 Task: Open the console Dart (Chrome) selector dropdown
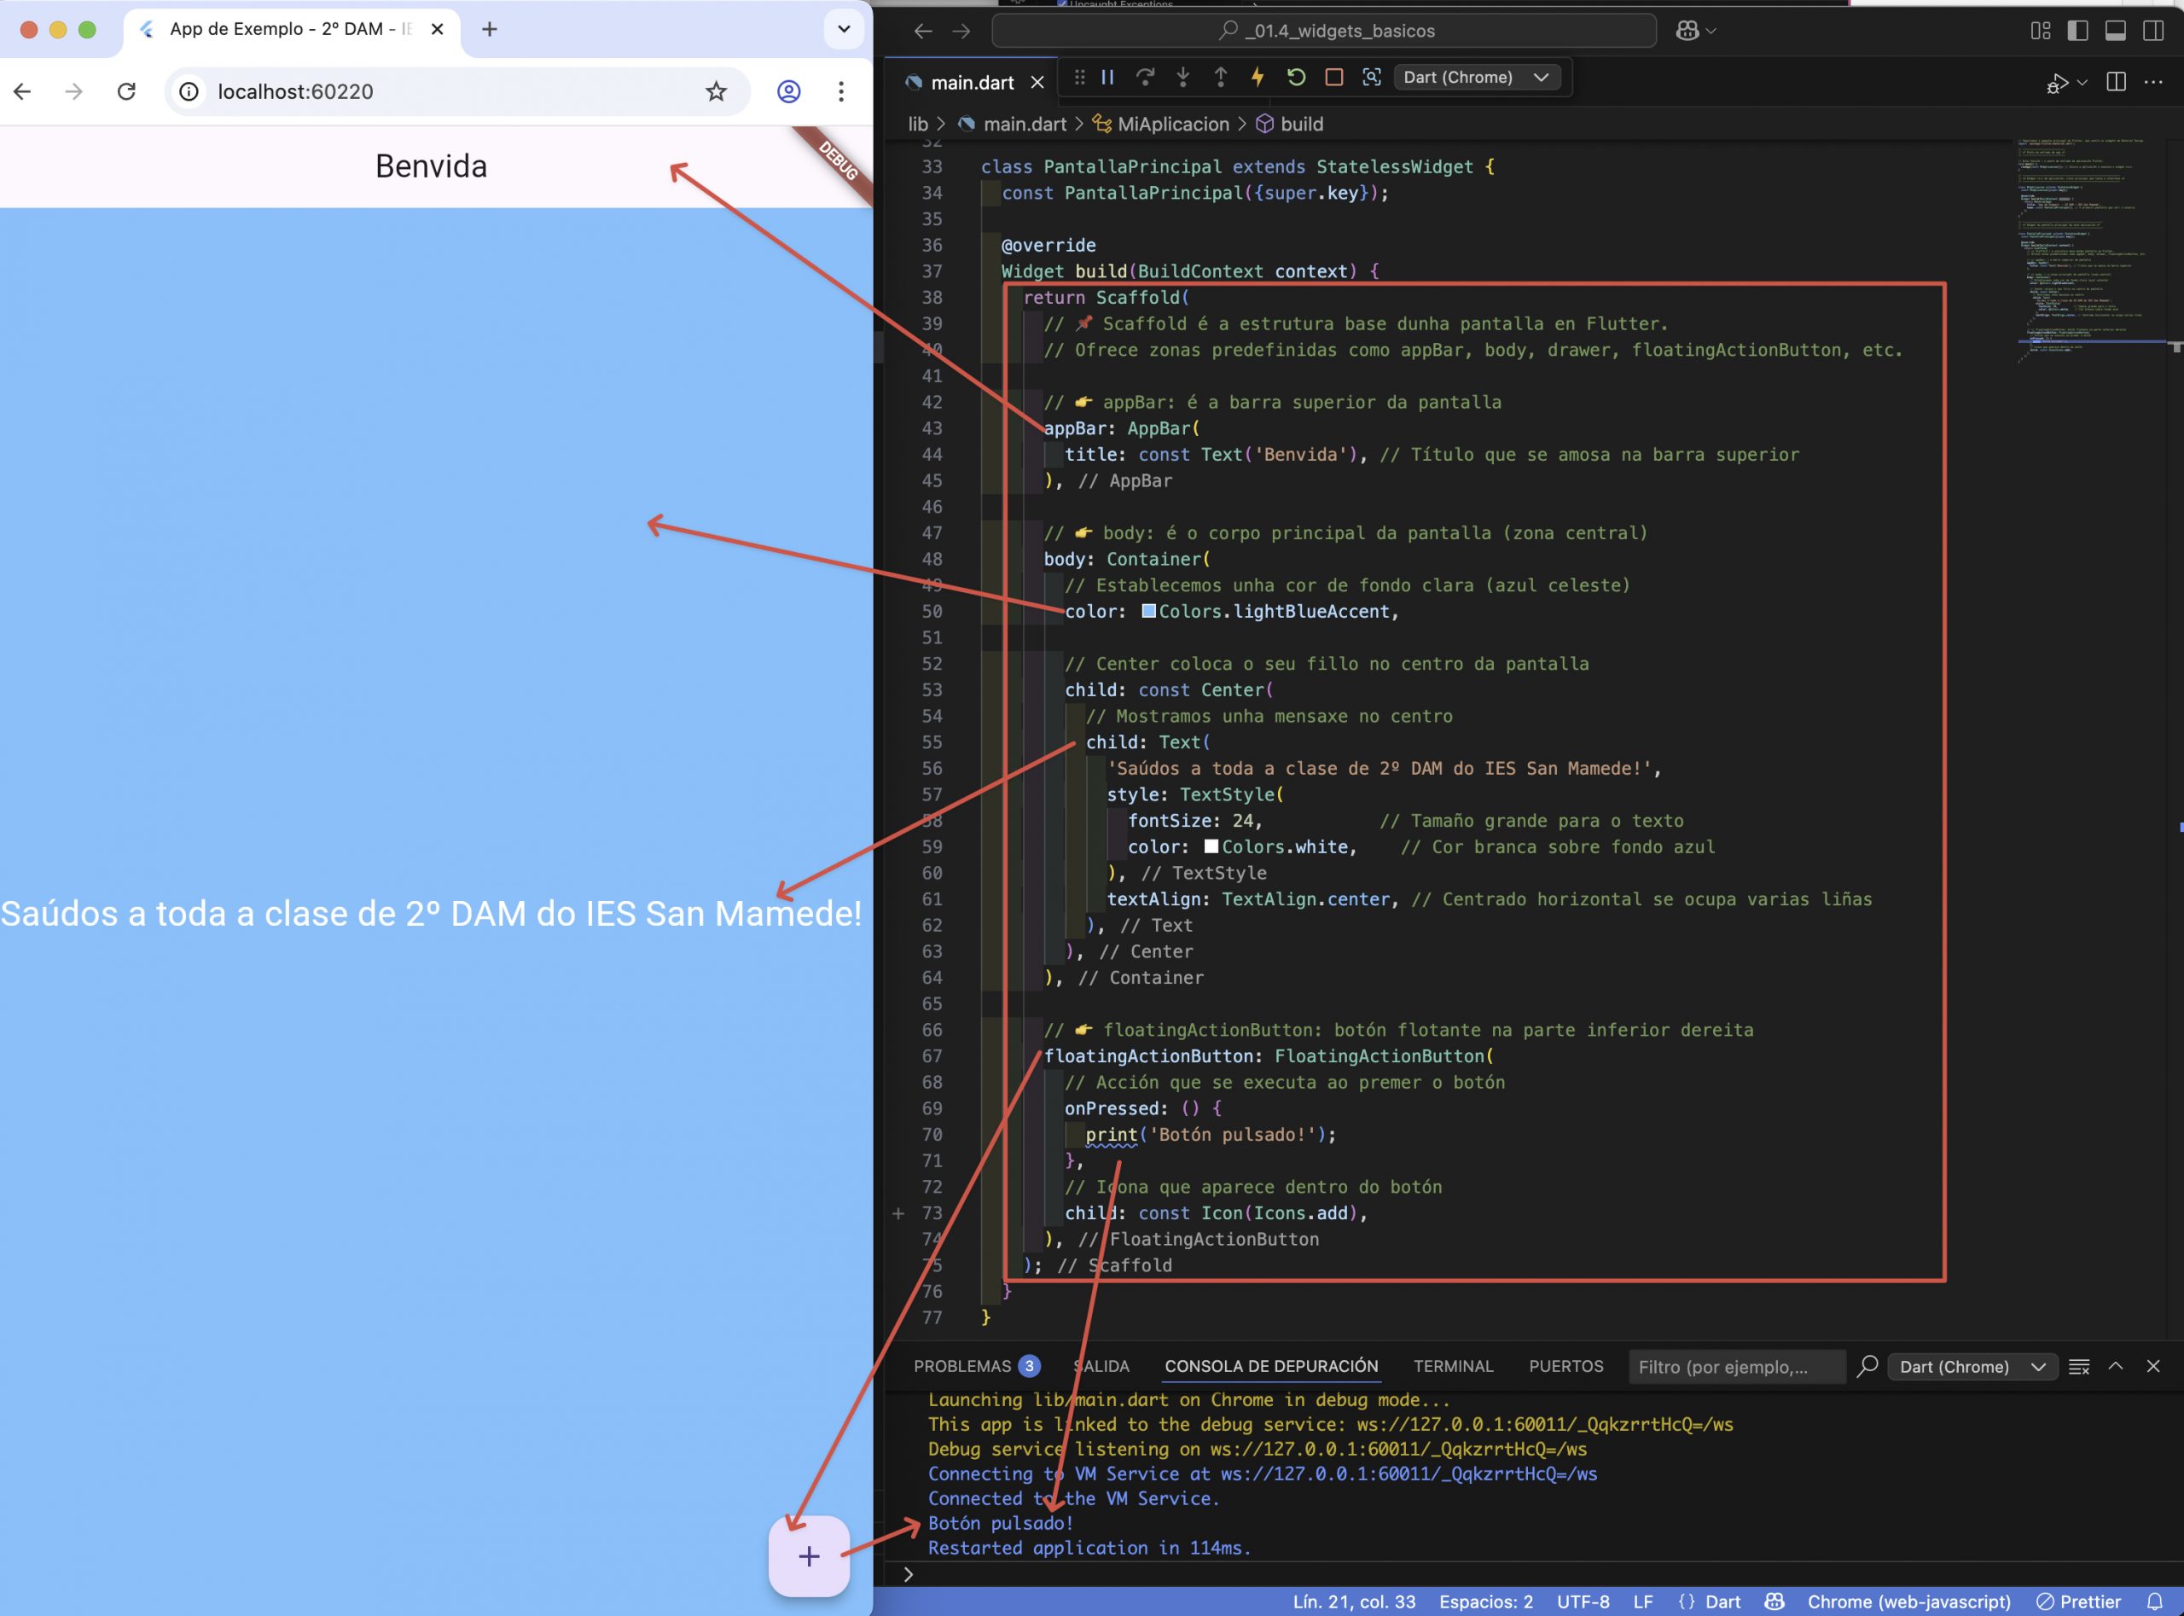point(1972,1367)
